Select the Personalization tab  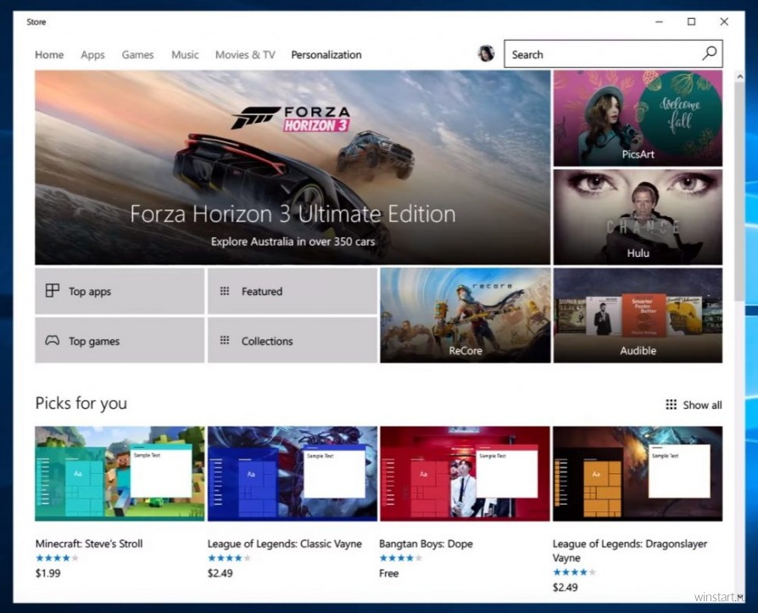326,54
